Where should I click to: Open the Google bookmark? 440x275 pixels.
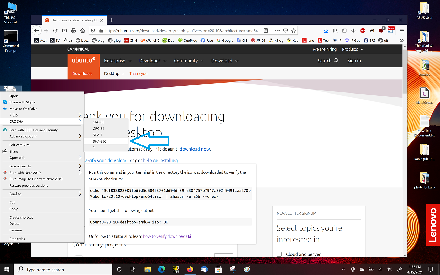pos(225,40)
